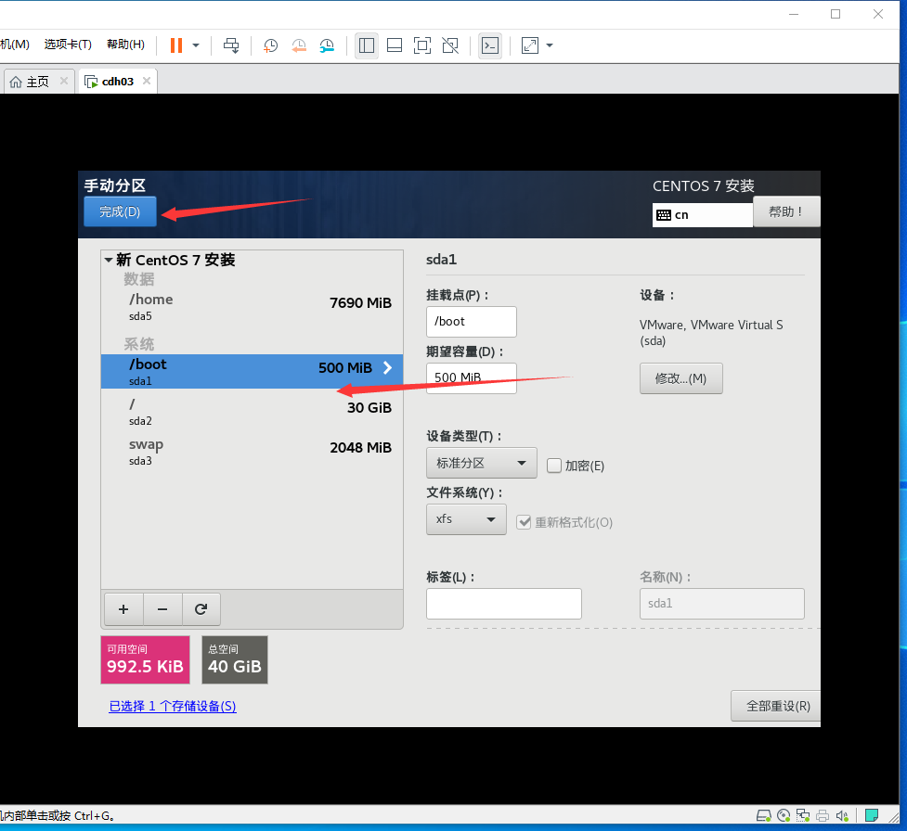Screen dimensions: 907x831
Task: Select the /home sda5 partition row
Action: coord(253,307)
